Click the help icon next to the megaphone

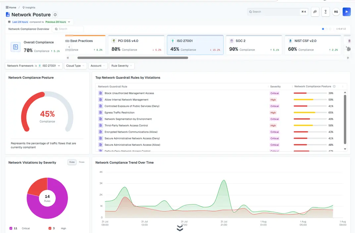point(326,12)
